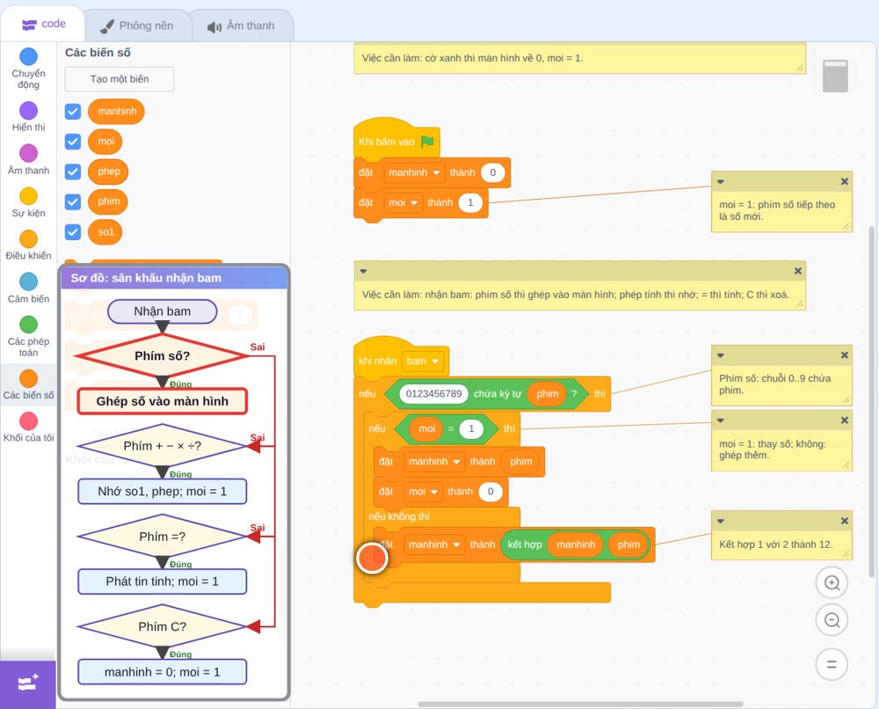This screenshot has width=879, height=709.
Task: Zoom out the workspace
Action: pyautogui.click(x=832, y=620)
